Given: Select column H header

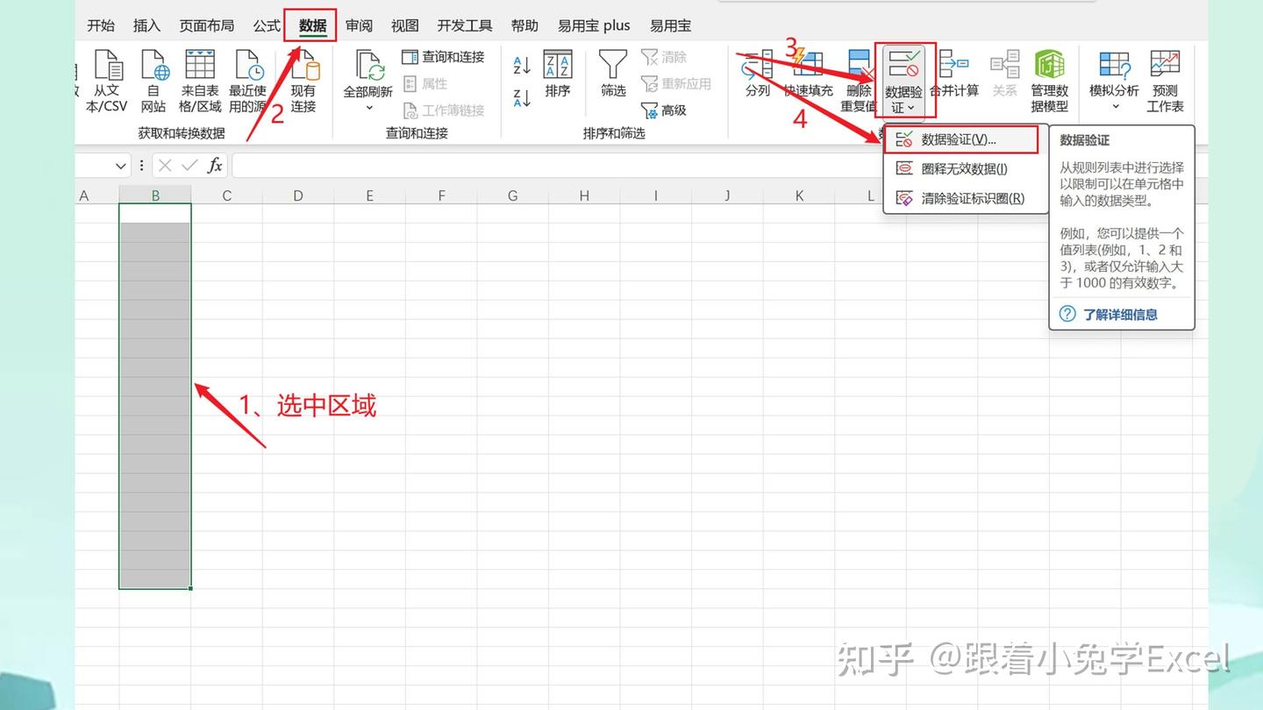Looking at the screenshot, I should pyautogui.click(x=584, y=195).
